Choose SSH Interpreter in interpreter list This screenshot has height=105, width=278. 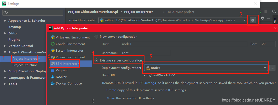67,64
